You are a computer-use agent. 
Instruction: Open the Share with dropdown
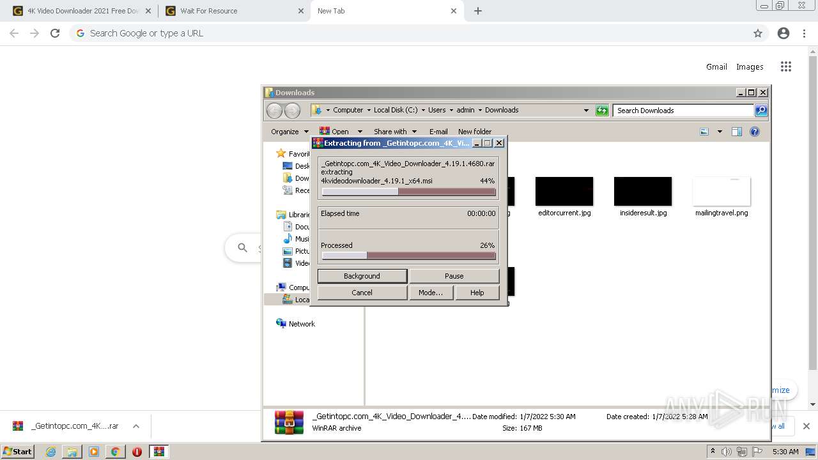395,132
